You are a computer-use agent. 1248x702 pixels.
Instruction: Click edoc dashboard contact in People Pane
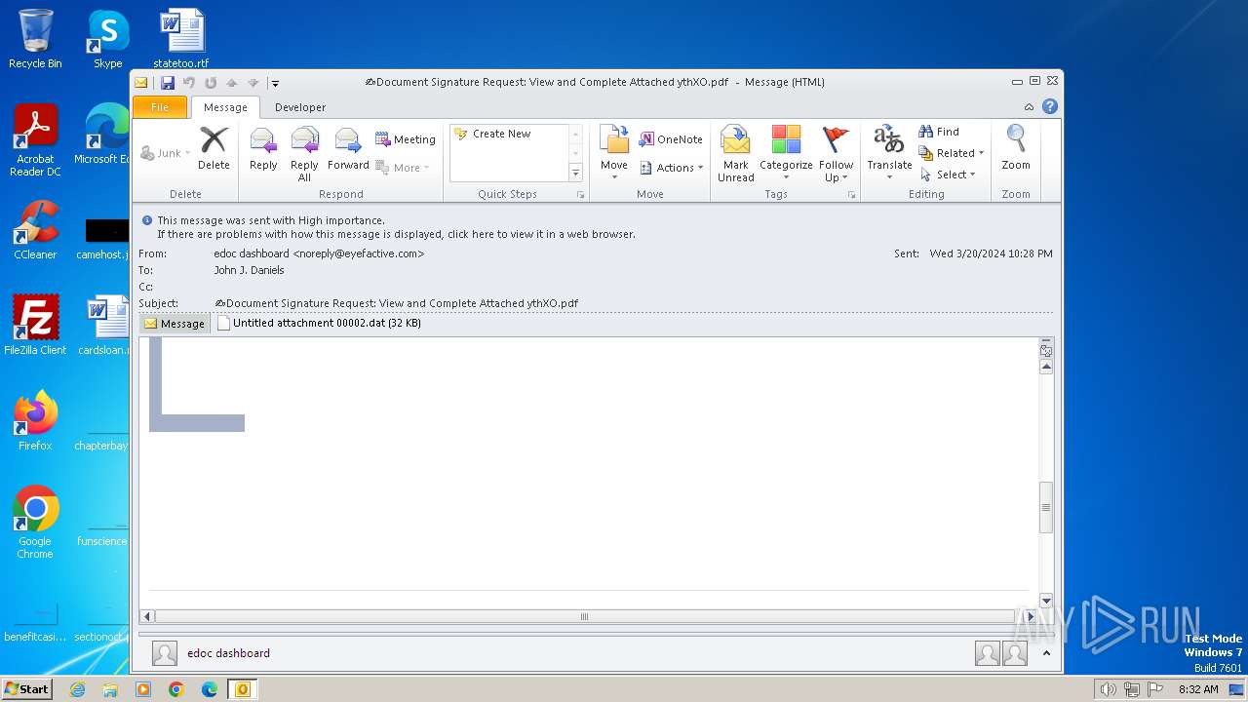click(x=228, y=653)
